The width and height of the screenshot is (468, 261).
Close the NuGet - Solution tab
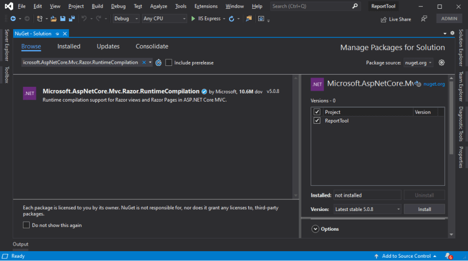[65, 34]
